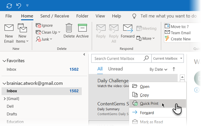Image resolution: width=201 pixels, height=126 pixels.
Task: Open the Dell folder
Action: pyautogui.click(x=10, y=106)
